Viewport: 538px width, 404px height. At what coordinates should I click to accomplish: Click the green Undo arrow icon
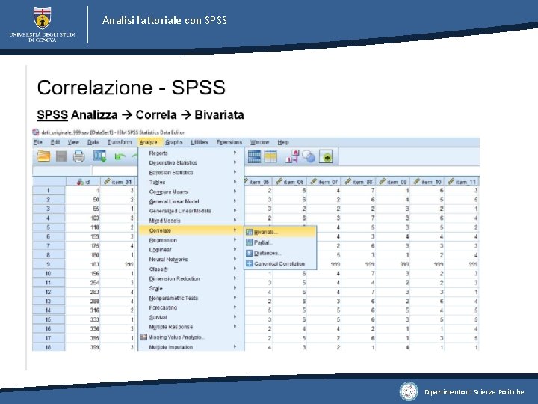pos(120,156)
